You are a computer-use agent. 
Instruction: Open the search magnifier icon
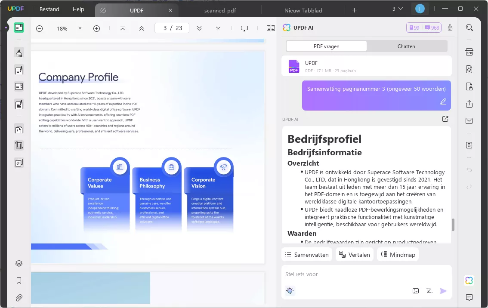pyautogui.click(x=469, y=28)
